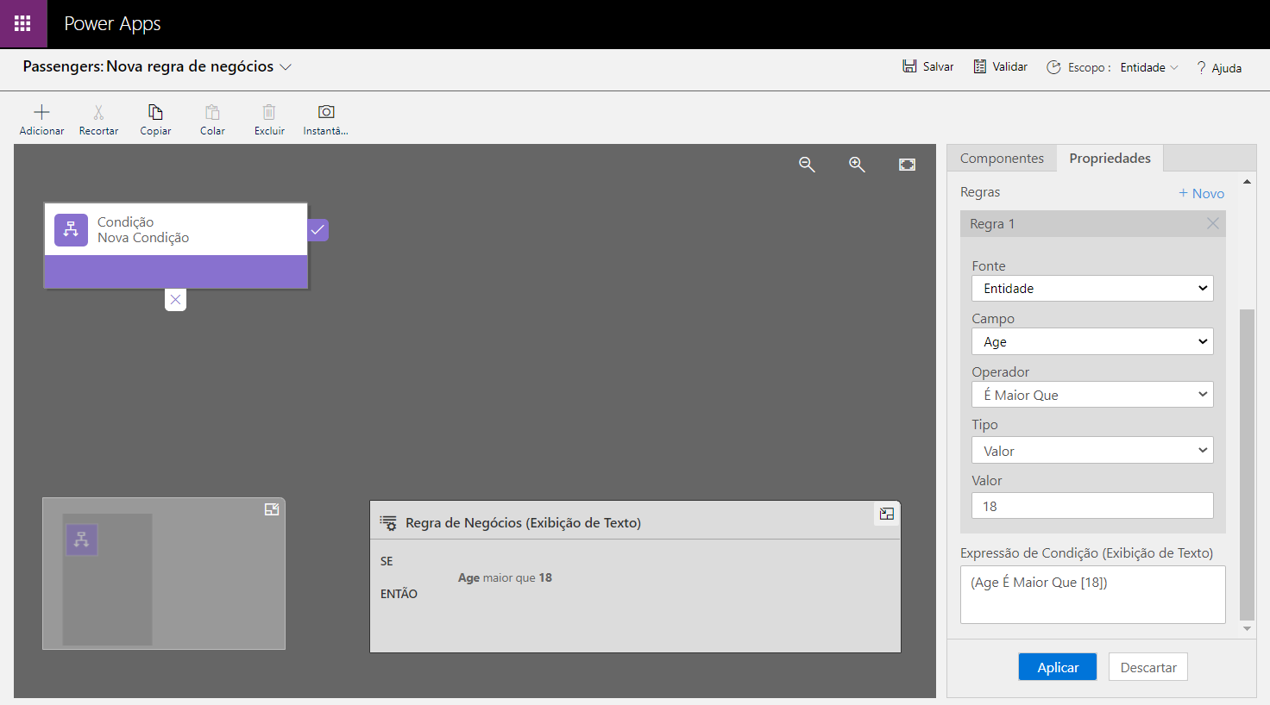Viewport: 1270px width, 705px height.
Task: Click the 'Age maior que 18' text
Action: point(505,577)
